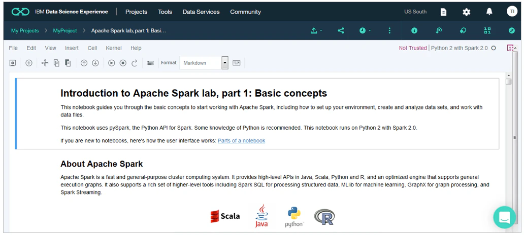
Task: Open the three-dot more actions menu
Action: (x=389, y=31)
